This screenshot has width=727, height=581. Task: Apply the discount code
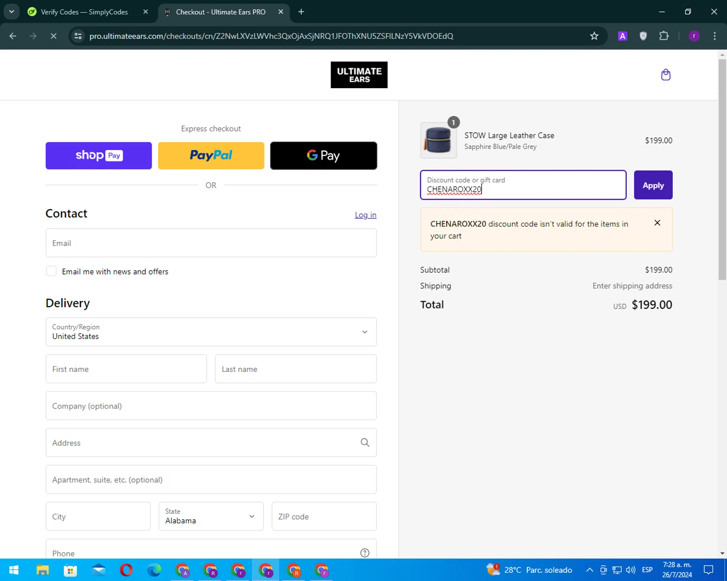click(653, 185)
